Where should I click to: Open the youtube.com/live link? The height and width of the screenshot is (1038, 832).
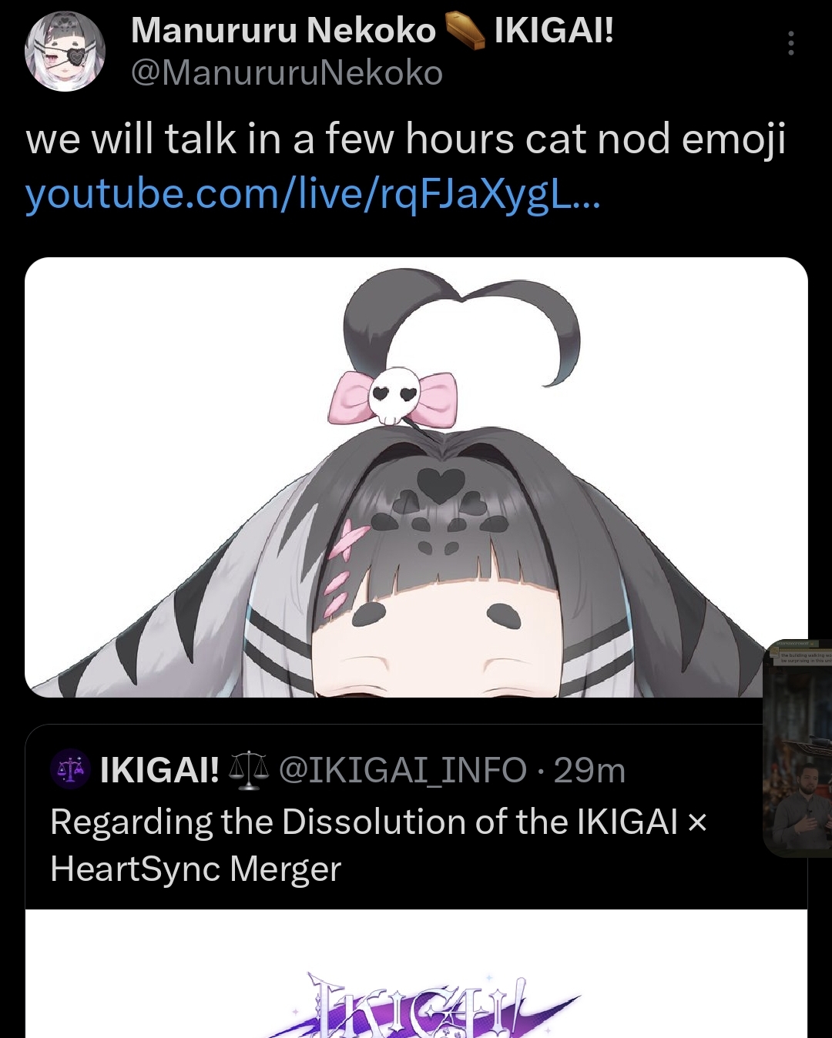point(313,193)
